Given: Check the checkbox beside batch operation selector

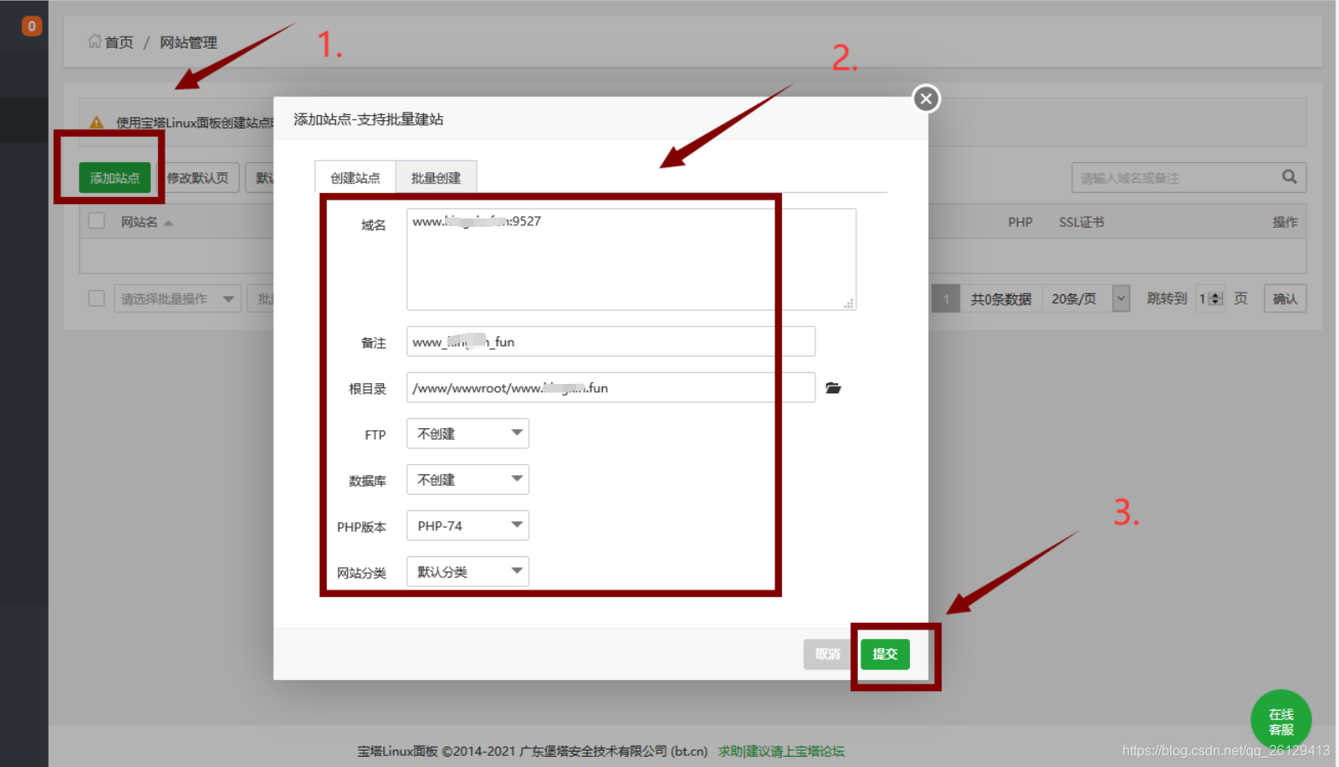Looking at the screenshot, I should click(96, 298).
